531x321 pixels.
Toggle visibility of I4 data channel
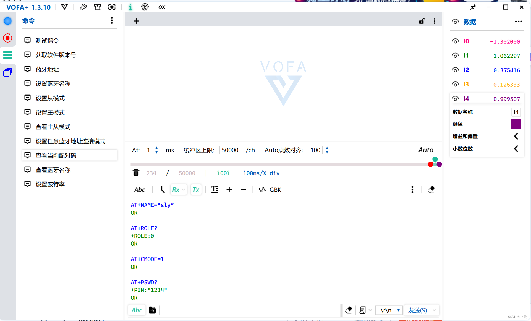click(455, 99)
